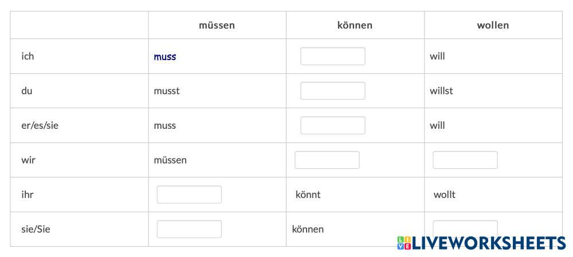The height and width of the screenshot is (257, 573).
Task: Click the 'sie/Sie' wollen input field
Action: (x=465, y=226)
